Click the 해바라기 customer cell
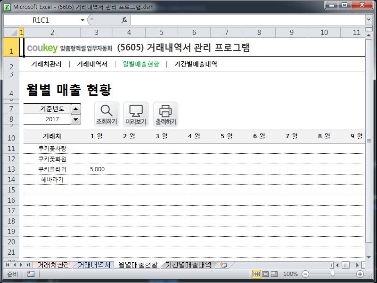 click(52, 180)
